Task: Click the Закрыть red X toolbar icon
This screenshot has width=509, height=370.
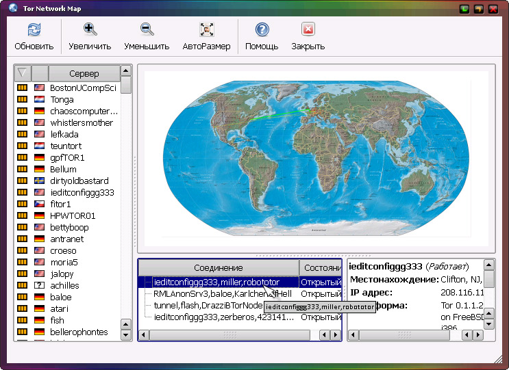Action: click(308, 29)
